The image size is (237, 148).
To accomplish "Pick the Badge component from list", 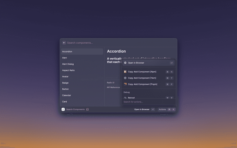I will pyautogui.click(x=65, y=83).
